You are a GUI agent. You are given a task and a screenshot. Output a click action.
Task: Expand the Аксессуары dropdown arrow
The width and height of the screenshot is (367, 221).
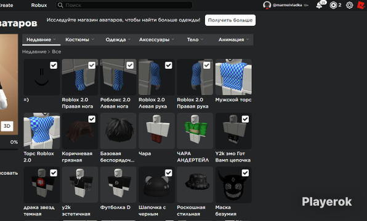(x=173, y=39)
